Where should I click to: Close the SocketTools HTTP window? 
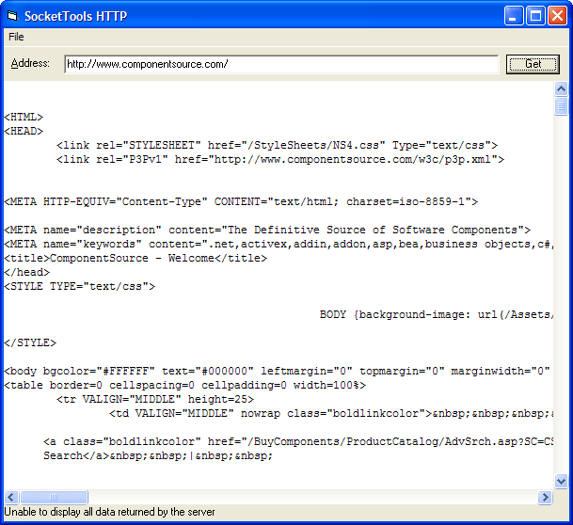tap(557, 15)
